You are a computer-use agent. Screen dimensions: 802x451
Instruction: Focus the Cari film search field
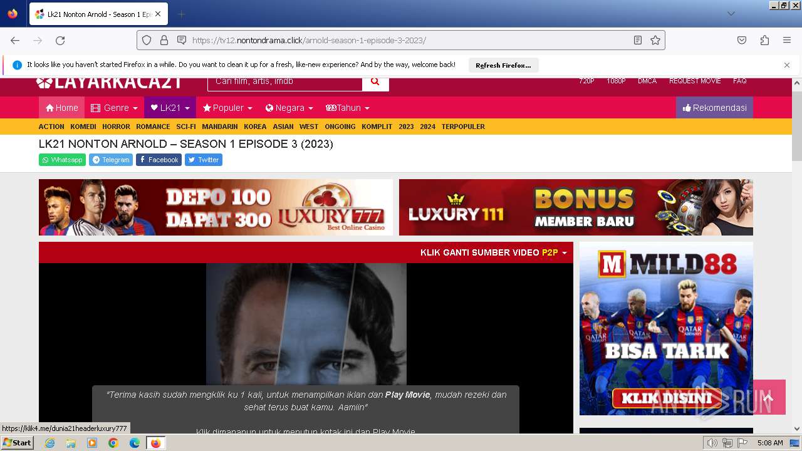(284, 82)
